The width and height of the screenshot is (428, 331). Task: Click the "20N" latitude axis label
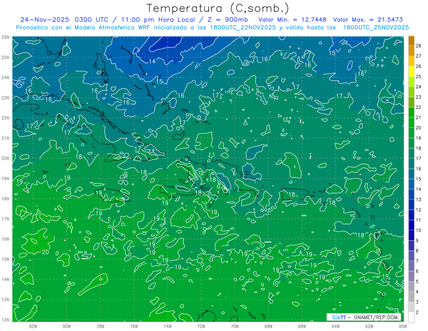click(5, 158)
